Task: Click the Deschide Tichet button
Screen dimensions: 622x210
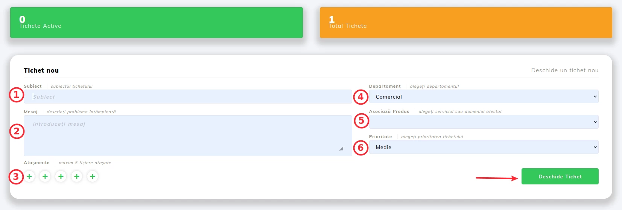Action: pyautogui.click(x=560, y=177)
